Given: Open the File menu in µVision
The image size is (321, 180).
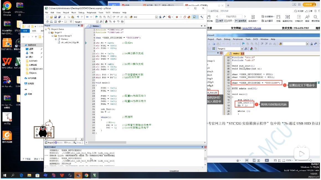Looking at the screenshot, I should click(47, 13).
